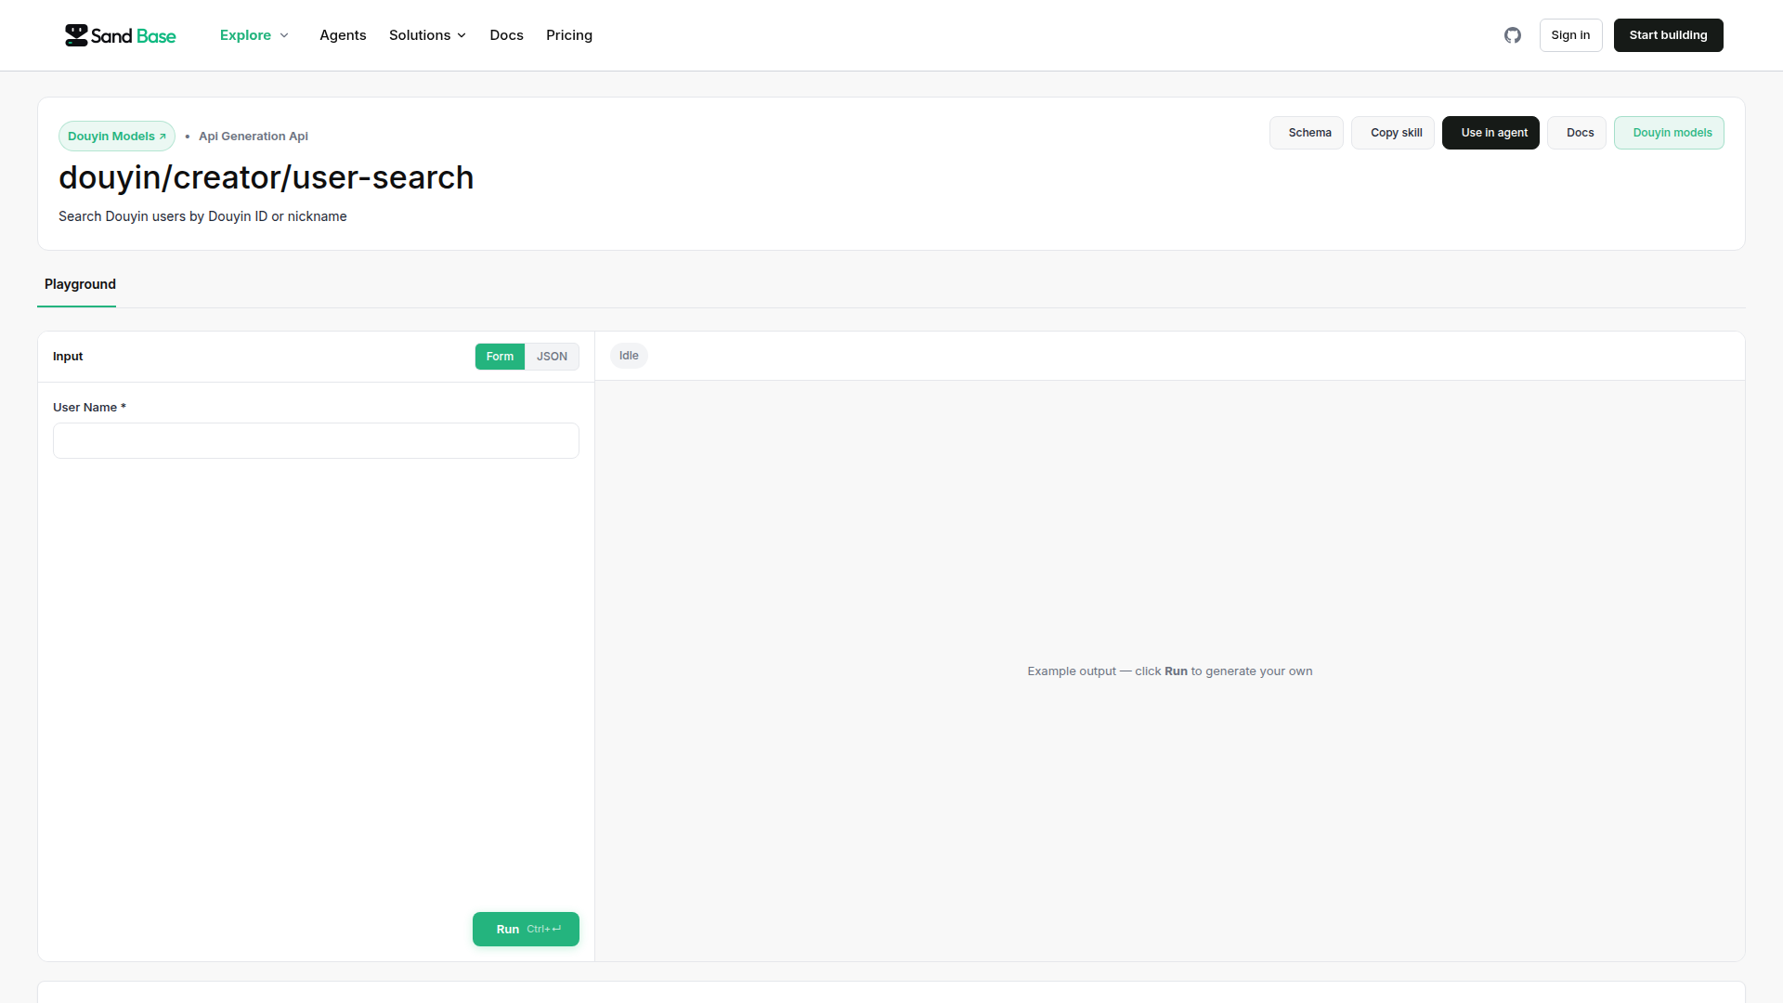Click the douyin/creator/user-search title
The width and height of the screenshot is (1783, 1003).
click(267, 177)
